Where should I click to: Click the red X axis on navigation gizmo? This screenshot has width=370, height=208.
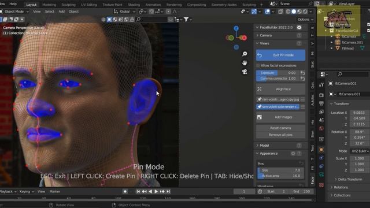[x=244, y=38]
